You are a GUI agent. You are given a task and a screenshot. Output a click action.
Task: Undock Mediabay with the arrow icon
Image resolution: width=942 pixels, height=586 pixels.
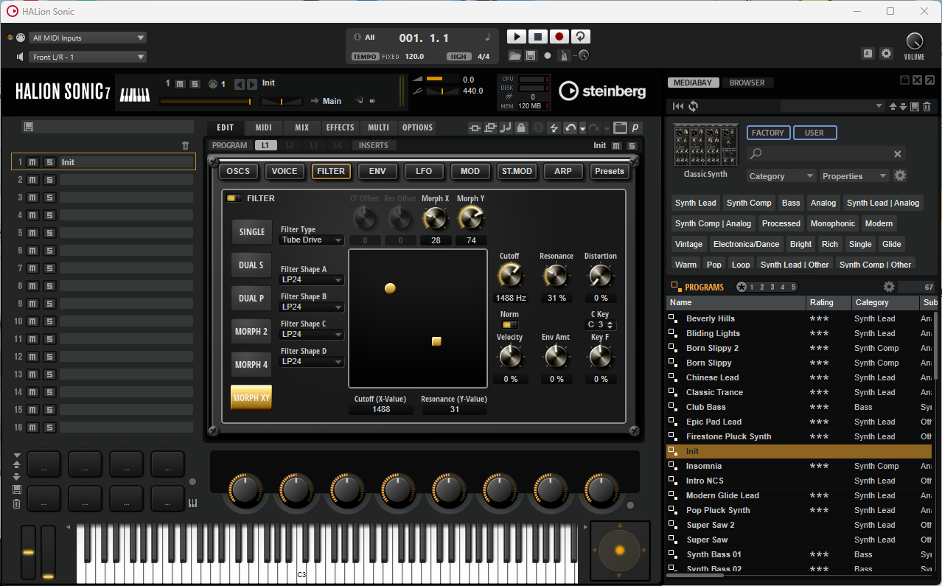[930, 80]
